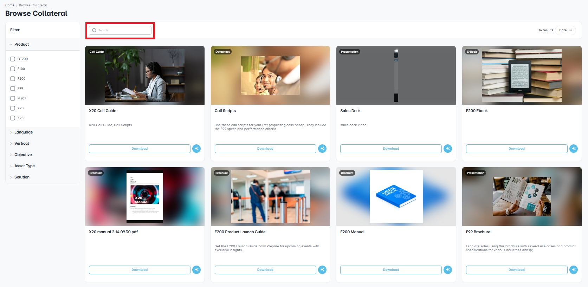The width and height of the screenshot is (588, 287).
Task: Check the CT700 product filter
Action: pos(13,59)
